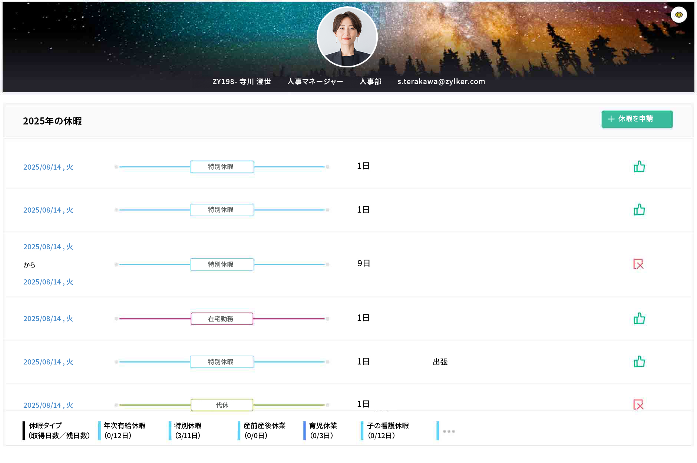The image size is (697, 463).
Task: Click the approved thumbs-up icon for 在宅勤務 row
Action: (x=639, y=319)
